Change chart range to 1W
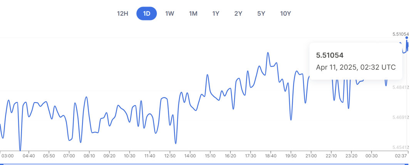 pyautogui.click(x=169, y=13)
